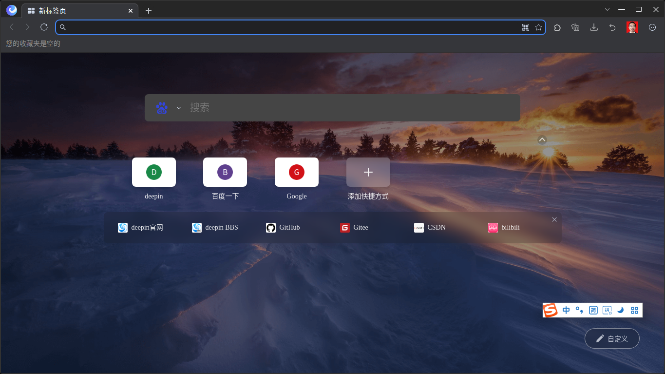Open the deepin BBS link
The image size is (665, 374).
(x=215, y=228)
